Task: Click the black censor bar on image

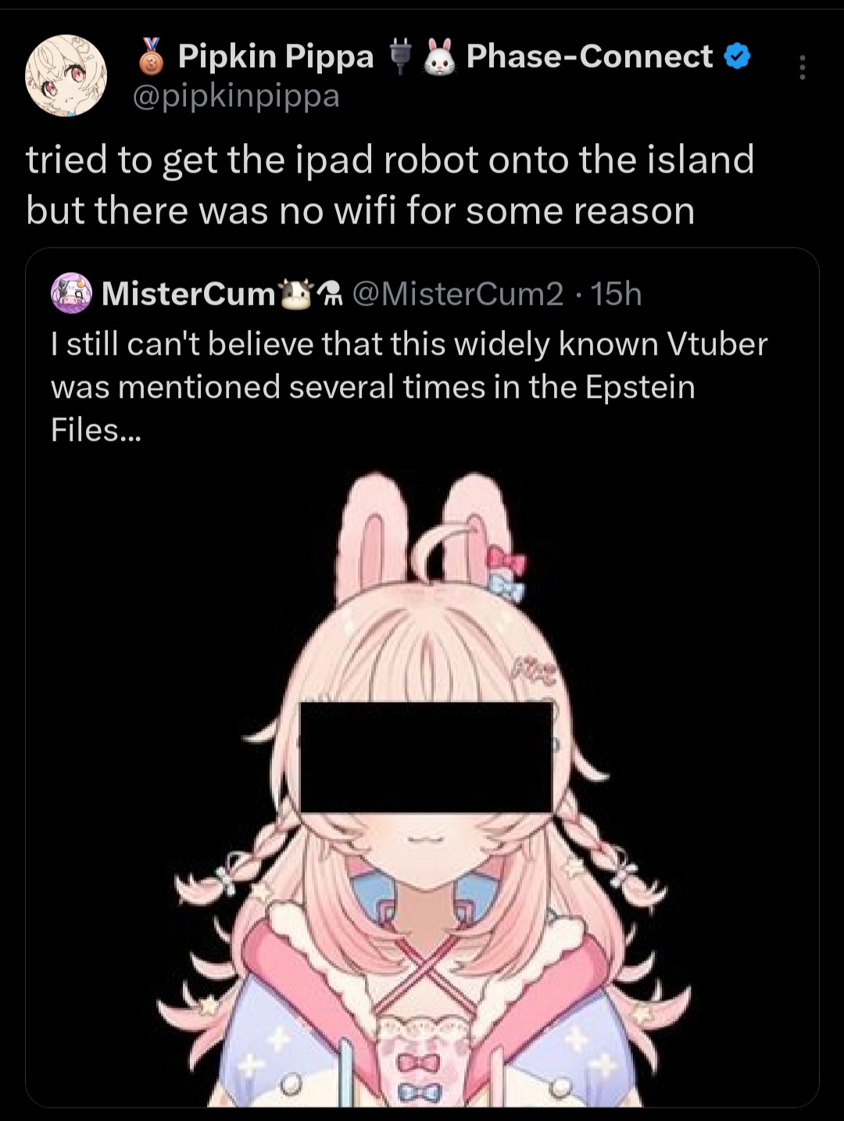Action: pyautogui.click(x=427, y=757)
